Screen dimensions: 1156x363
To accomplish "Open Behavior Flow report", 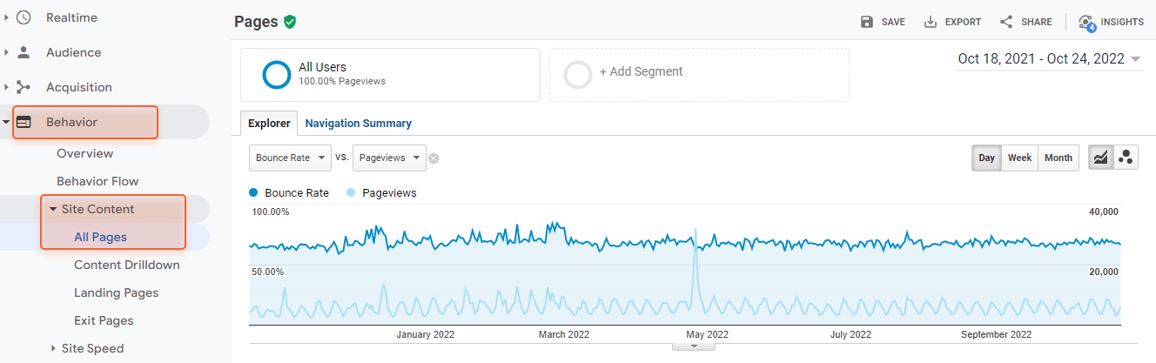I will (97, 181).
